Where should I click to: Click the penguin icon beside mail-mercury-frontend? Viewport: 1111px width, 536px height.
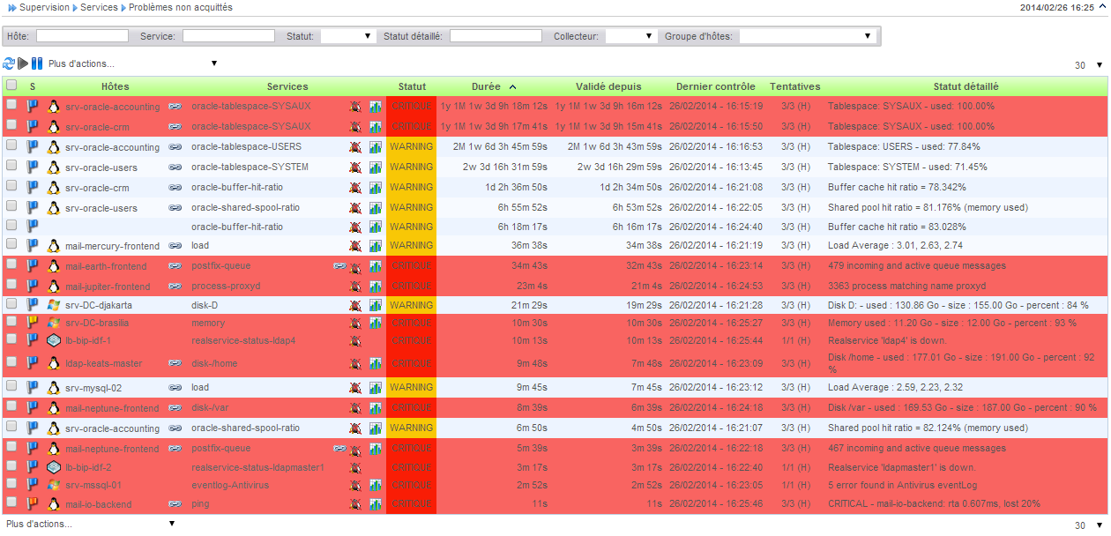[54, 245]
